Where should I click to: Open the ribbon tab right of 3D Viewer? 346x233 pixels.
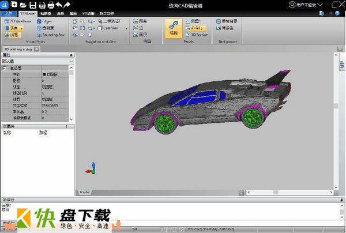click(x=46, y=14)
